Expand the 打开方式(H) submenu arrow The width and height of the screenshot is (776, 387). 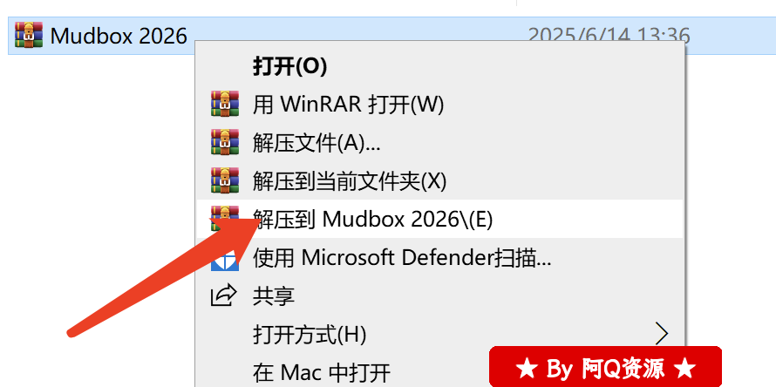click(x=662, y=335)
